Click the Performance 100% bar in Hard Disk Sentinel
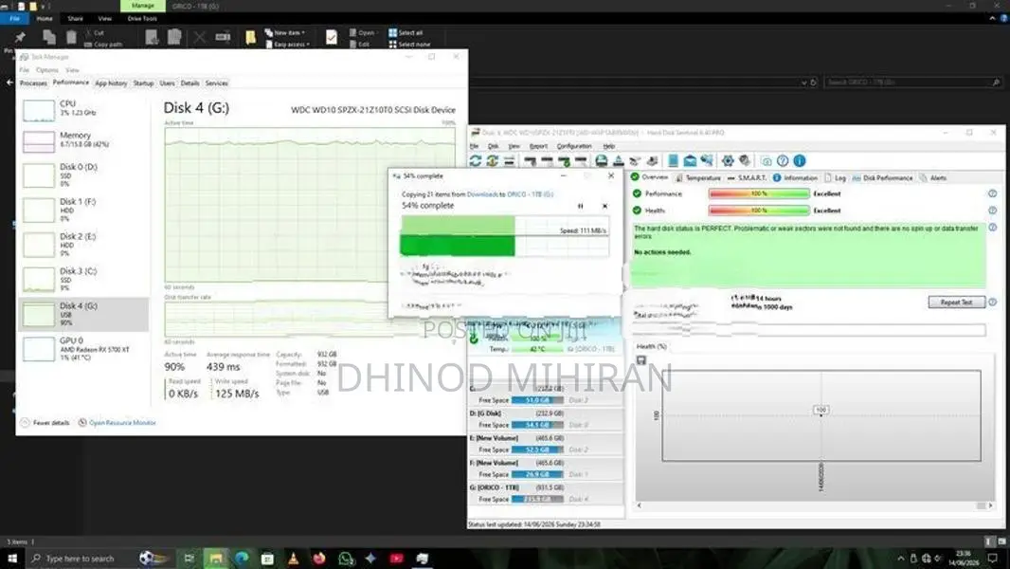The image size is (1010, 569). 759,193
